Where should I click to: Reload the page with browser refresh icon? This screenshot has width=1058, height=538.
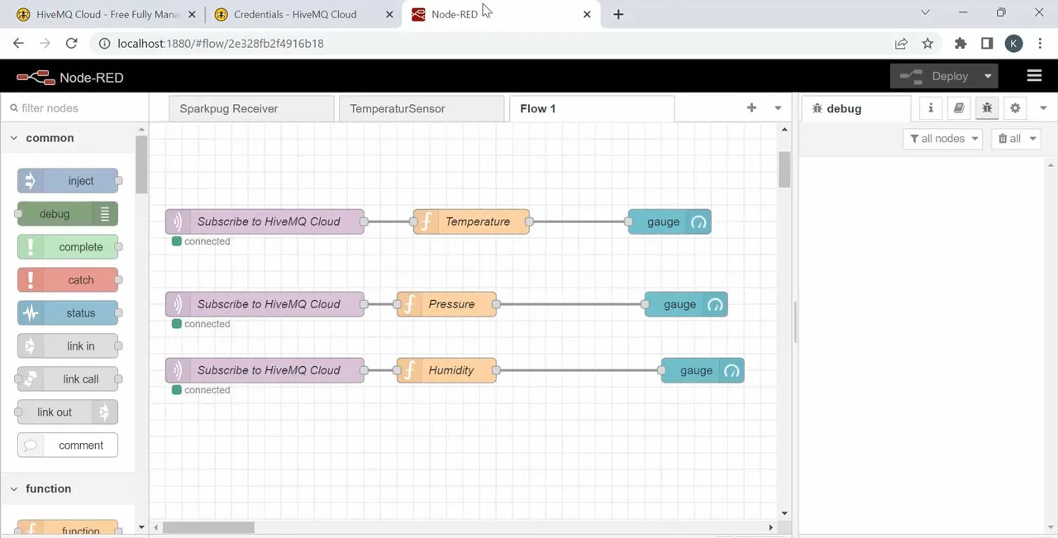click(x=71, y=43)
